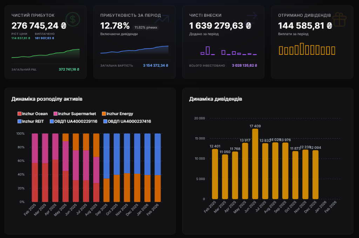The width and height of the screenshot is (359, 238).
Task: Click paid out value 161 907,63 ₴
Action: (x=45, y=38)
